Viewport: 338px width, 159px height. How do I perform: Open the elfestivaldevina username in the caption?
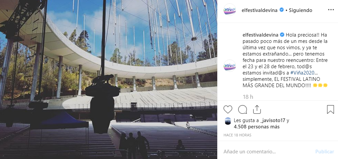260,35
